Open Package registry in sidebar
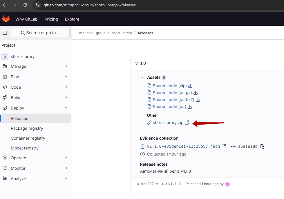 pos(27,128)
